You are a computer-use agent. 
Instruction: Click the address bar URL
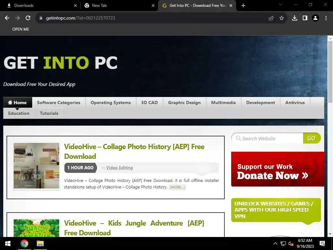click(81, 18)
